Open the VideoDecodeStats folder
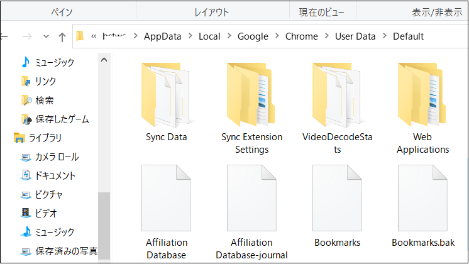This screenshot has width=469, height=264. pyautogui.click(x=336, y=95)
